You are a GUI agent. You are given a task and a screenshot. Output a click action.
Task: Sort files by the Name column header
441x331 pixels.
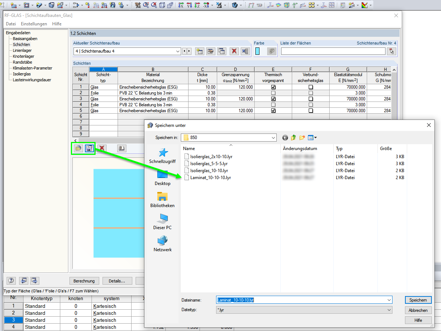pyautogui.click(x=230, y=149)
